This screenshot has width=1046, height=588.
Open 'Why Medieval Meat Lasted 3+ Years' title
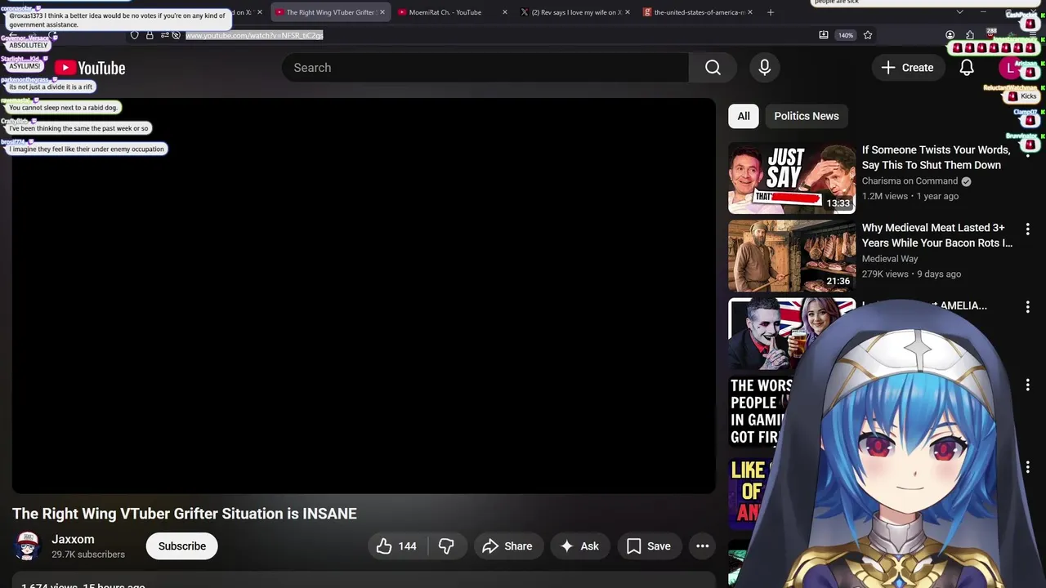[x=937, y=235]
